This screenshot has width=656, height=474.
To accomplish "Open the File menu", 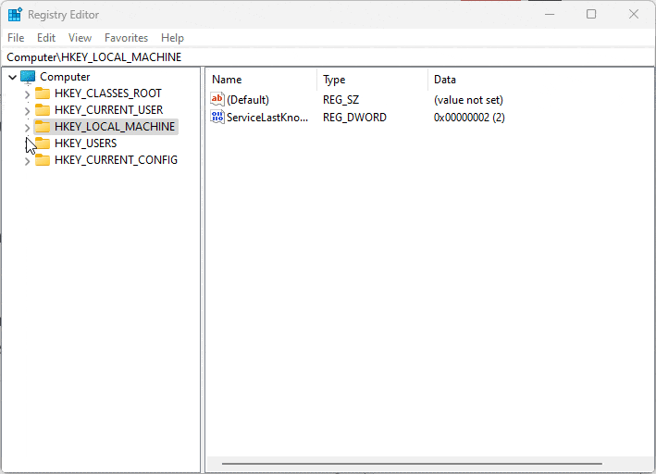I will (16, 38).
